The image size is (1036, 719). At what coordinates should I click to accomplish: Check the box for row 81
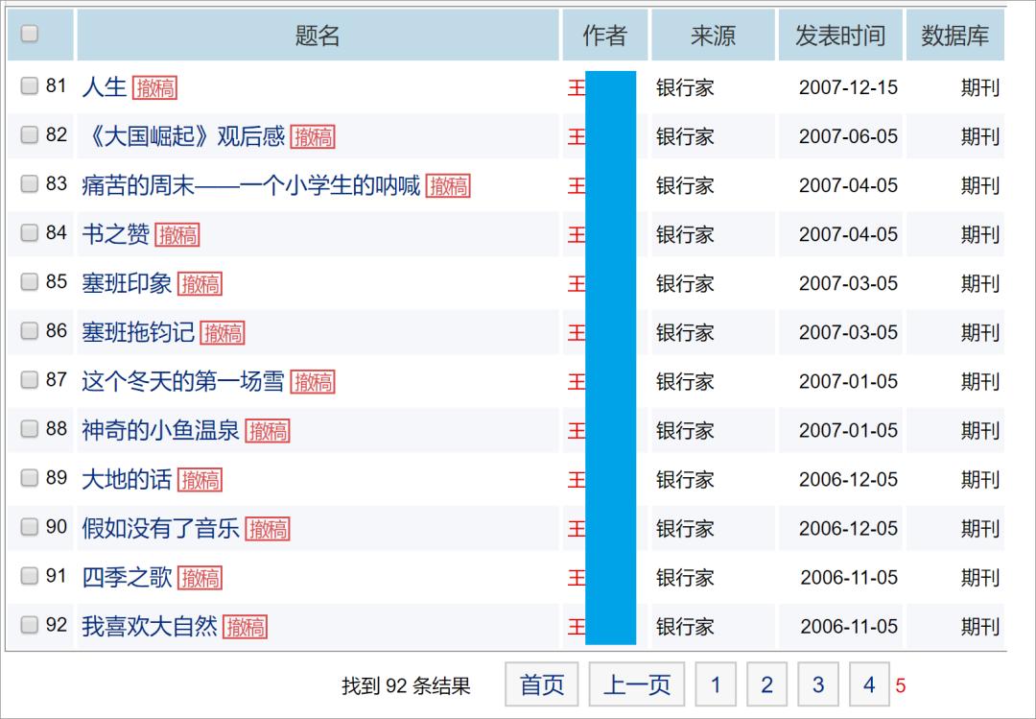coord(29,85)
